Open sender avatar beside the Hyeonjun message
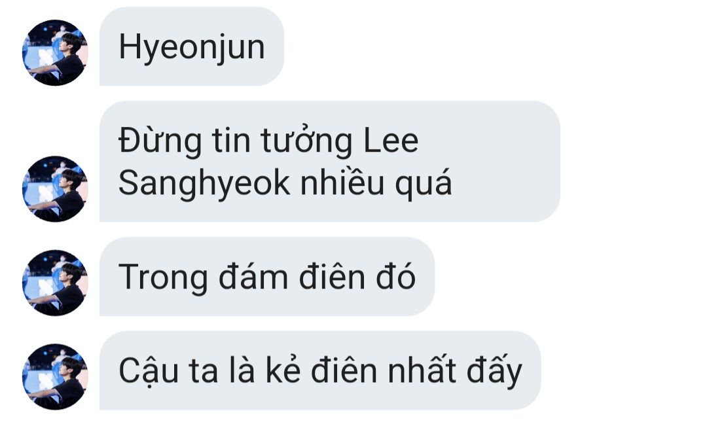The height and width of the screenshot is (424, 707). [x=55, y=53]
